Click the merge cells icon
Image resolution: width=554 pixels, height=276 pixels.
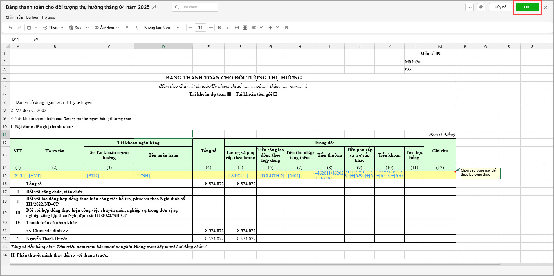245,28
